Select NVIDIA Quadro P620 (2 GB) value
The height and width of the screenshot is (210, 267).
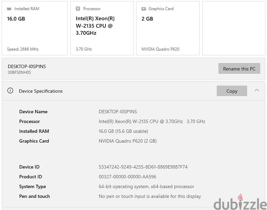[128, 141]
